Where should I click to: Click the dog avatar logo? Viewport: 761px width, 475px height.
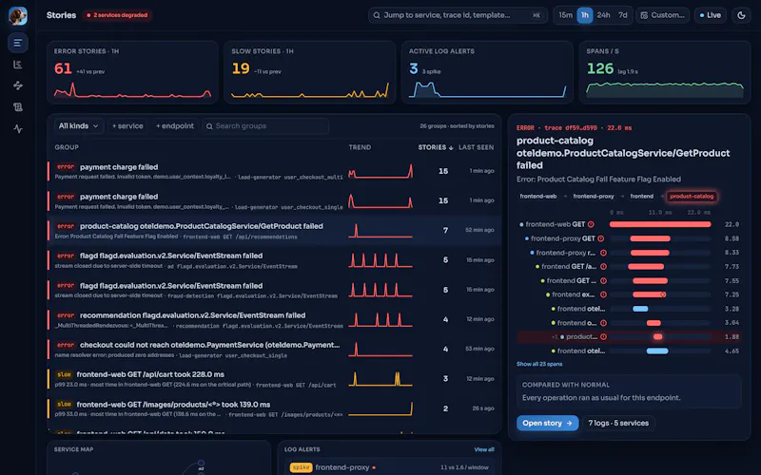18,15
